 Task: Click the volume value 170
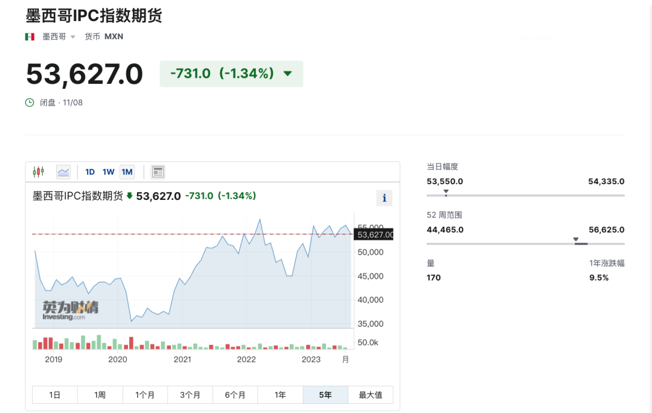point(433,277)
